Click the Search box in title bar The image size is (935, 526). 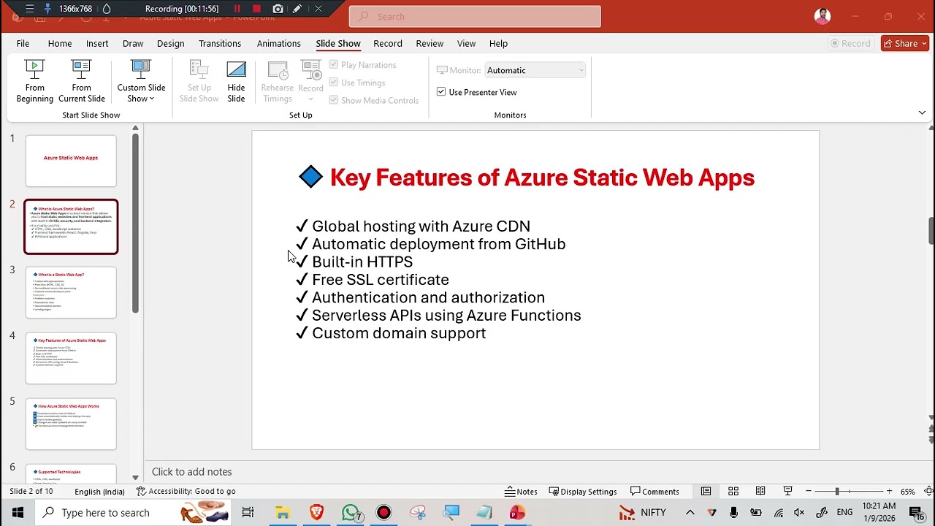click(475, 16)
